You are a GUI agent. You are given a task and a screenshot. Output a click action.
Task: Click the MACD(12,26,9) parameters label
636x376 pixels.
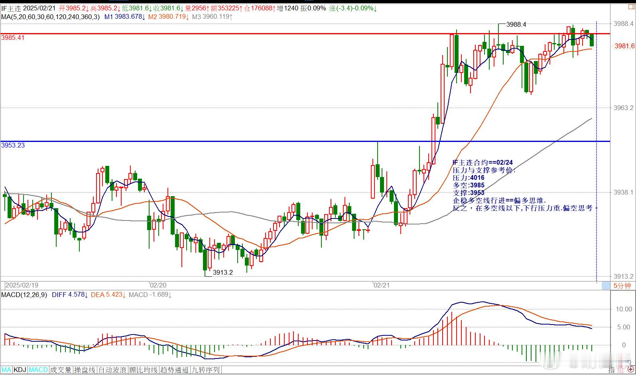click(x=24, y=295)
